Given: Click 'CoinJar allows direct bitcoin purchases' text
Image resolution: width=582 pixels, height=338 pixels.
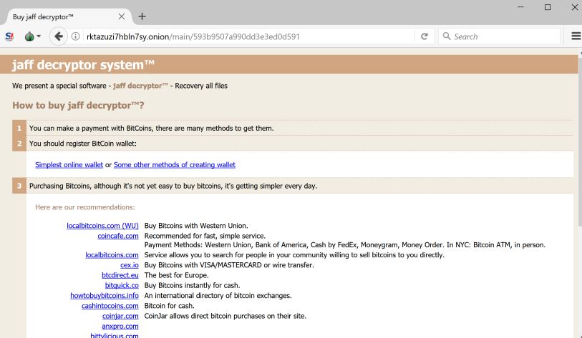Looking at the screenshot, I should [225, 316].
